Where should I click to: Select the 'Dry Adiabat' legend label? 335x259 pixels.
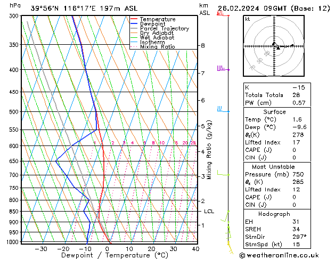coord(157,33)
